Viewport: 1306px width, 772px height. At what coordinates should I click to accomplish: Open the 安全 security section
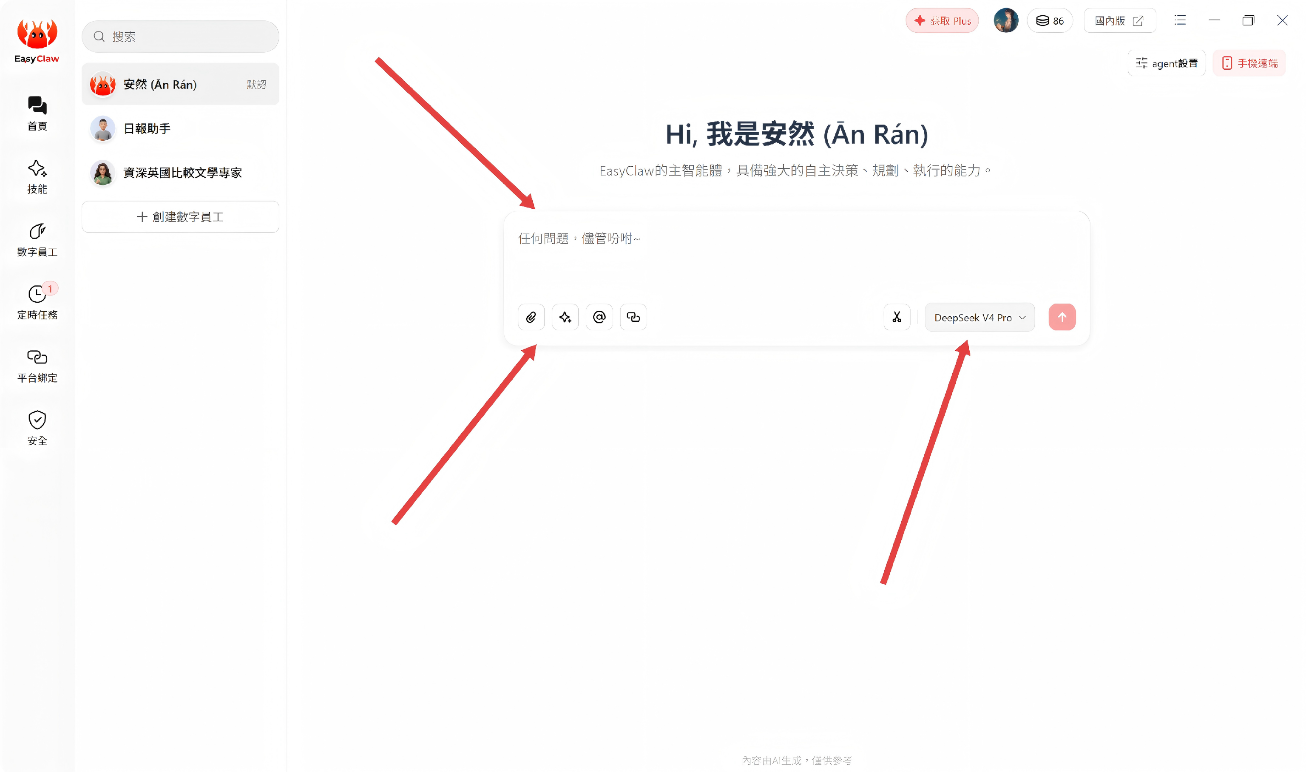37,429
